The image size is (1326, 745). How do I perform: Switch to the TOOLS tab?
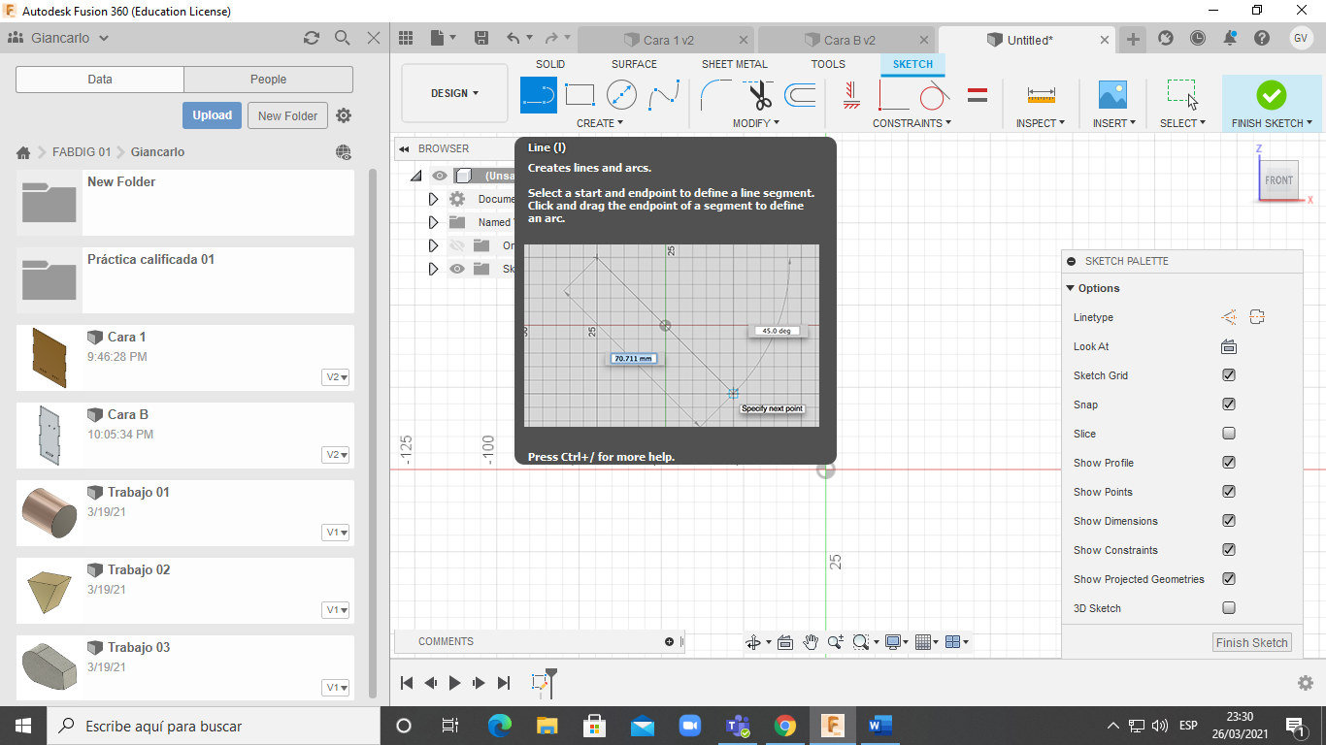click(828, 64)
